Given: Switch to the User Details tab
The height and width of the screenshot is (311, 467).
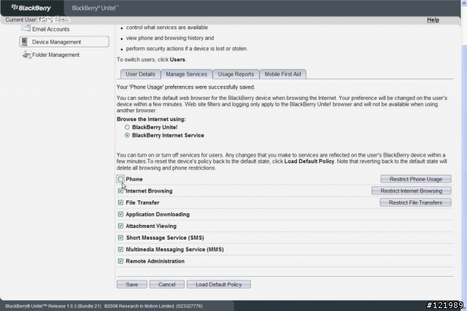Looking at the screenshot, I should [140, 74].
